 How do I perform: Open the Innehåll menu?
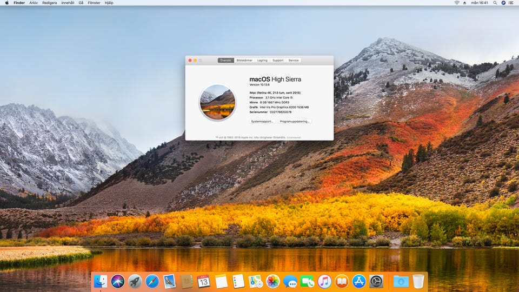68,3
